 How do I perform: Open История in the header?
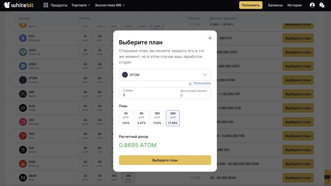click(295, 5)
